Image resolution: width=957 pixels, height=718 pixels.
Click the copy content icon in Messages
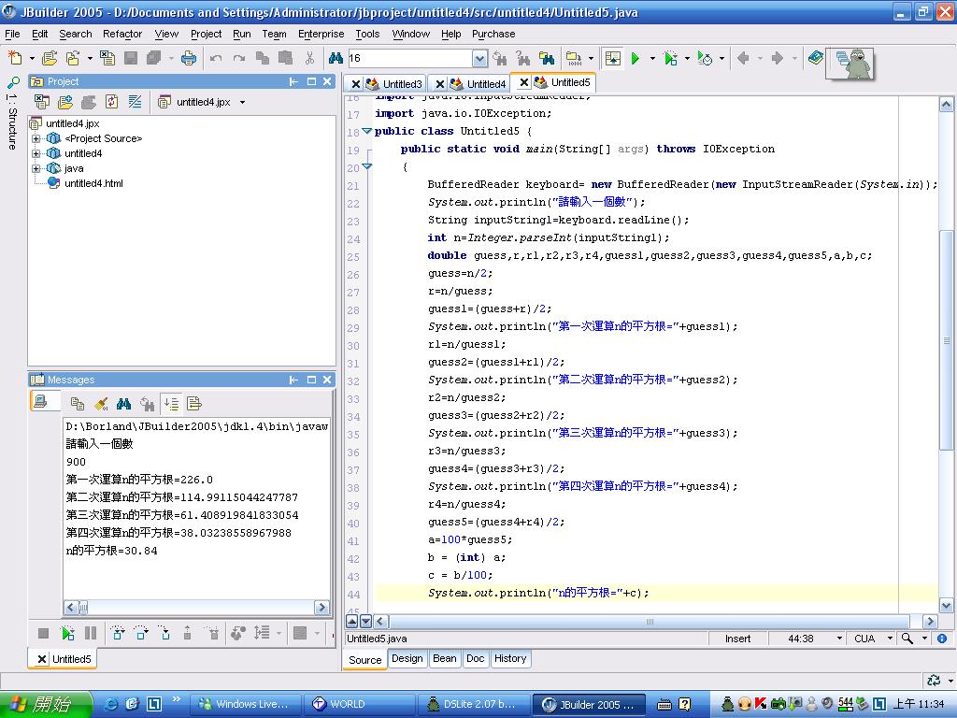coord(78,404)
